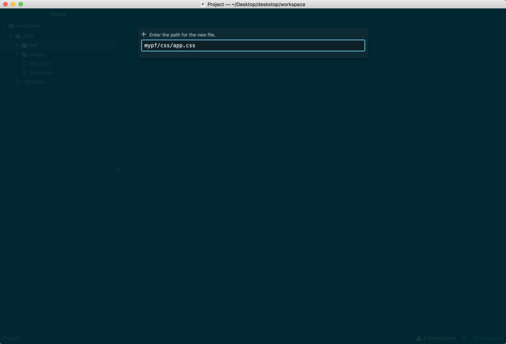Collapse the css folder chevron
The height and width of the screenshot is (344, 506).
[x=17, y=45]
